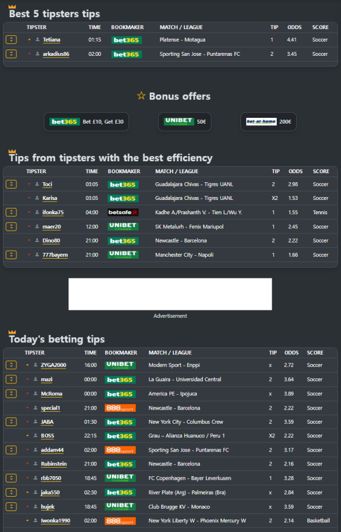Expand the row for tipster McRoma
Screen dimensions: 341x532
click(11, 394)
